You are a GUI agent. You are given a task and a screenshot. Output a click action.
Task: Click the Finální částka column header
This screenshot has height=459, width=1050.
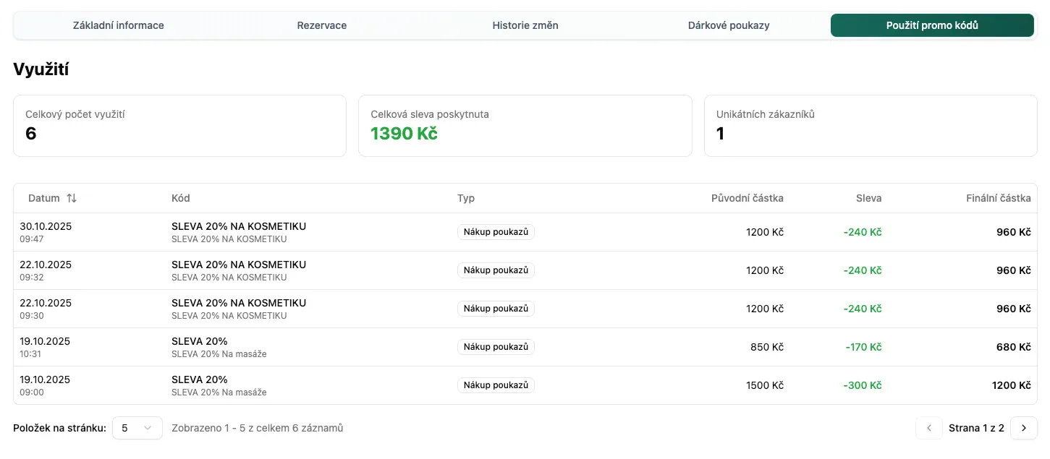998,198
